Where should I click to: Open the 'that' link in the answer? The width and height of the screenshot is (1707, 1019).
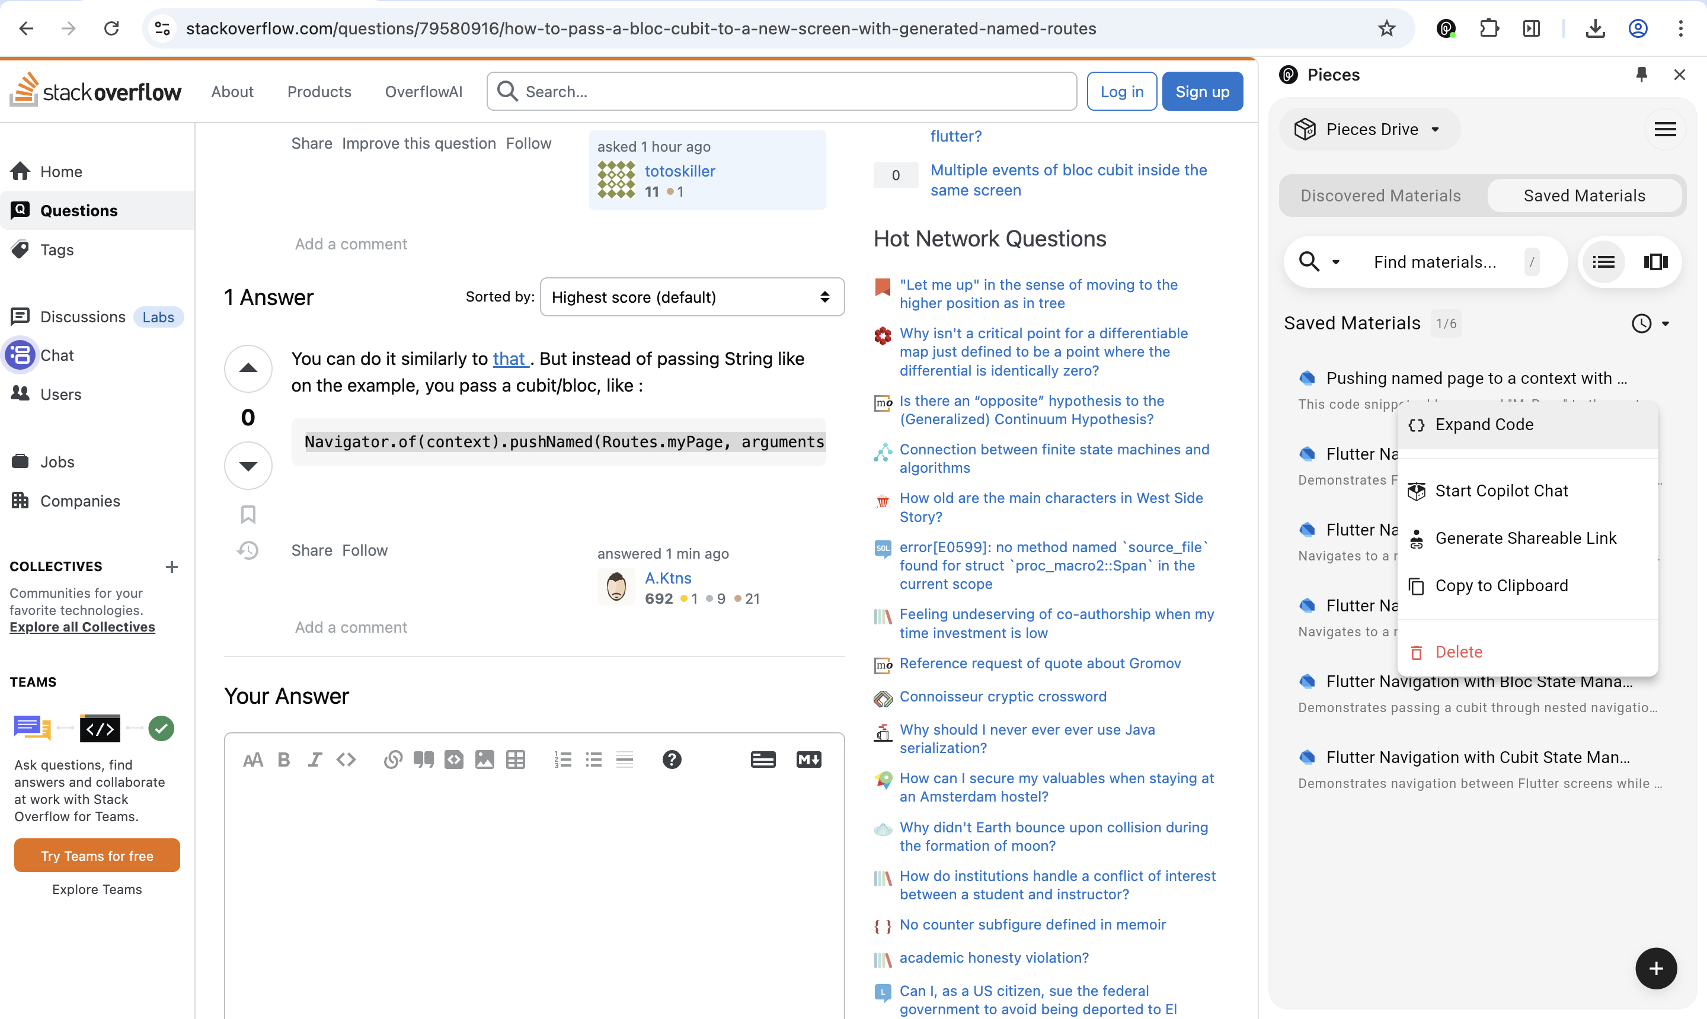[509, 358]
